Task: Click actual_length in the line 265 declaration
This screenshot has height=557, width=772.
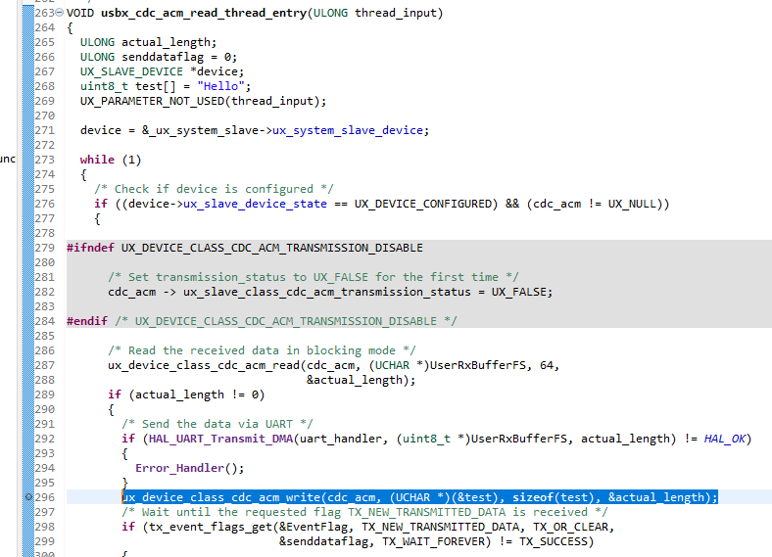Action: coord(166,42)
